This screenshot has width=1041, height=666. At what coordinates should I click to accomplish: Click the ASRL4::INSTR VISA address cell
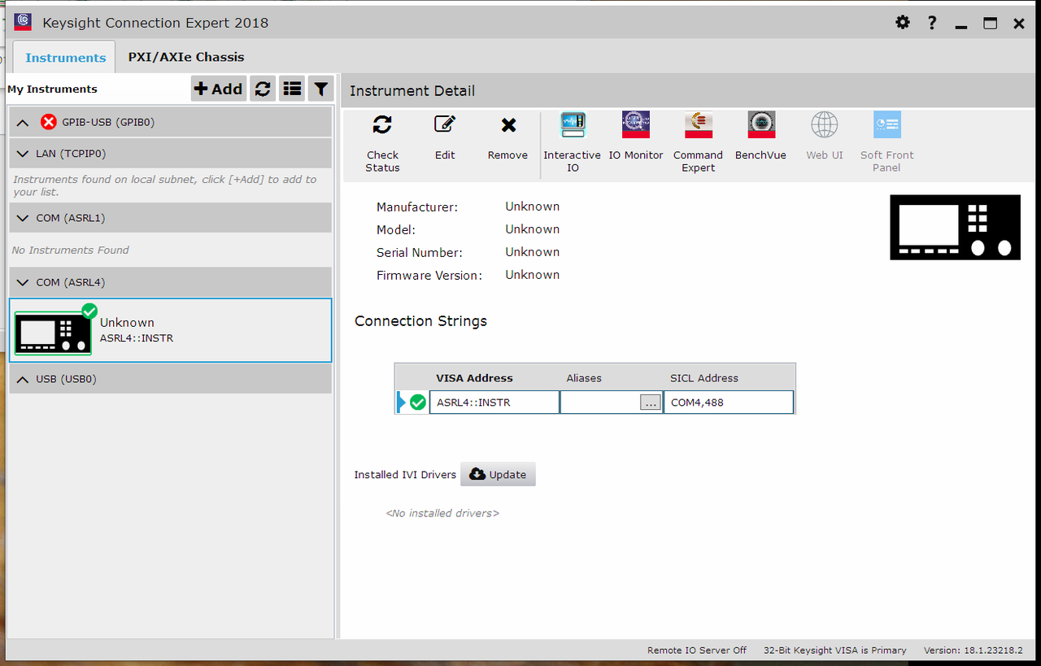pyautogui.click(x=494, y=402)
